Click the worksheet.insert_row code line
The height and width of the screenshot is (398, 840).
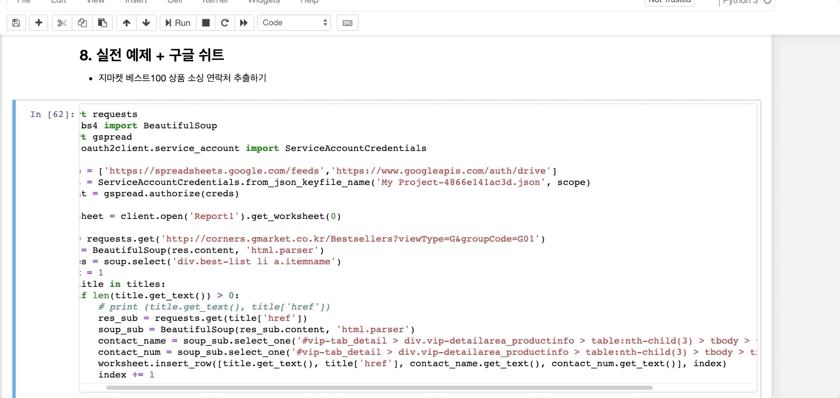click(x=412, y=363)
